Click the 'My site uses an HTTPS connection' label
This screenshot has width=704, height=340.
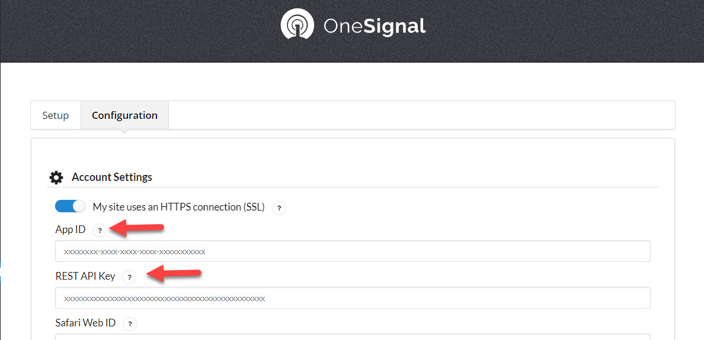pos(179,207)
